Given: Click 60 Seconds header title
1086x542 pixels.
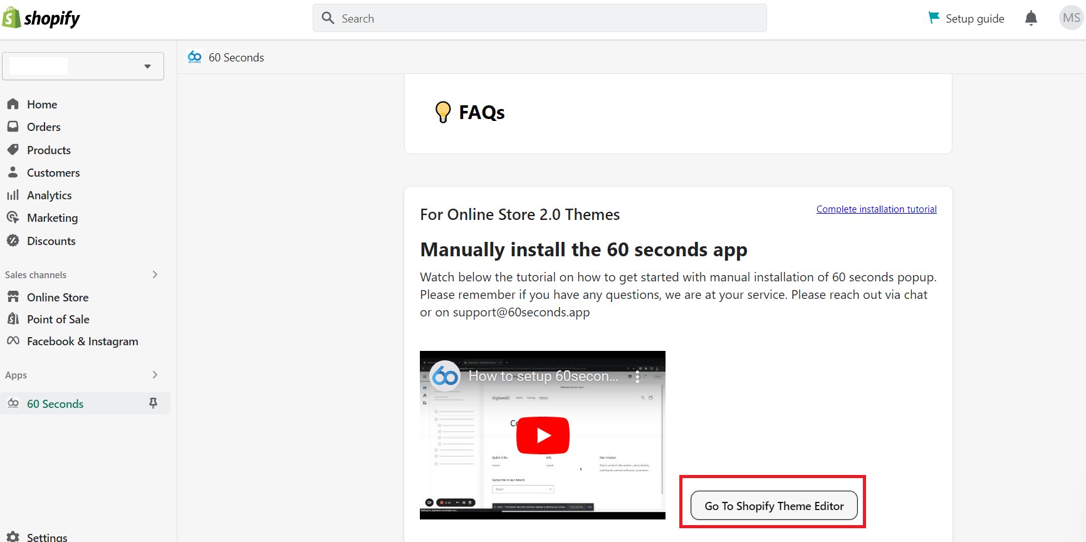Looking at the screenshot, I should (236, 58).
